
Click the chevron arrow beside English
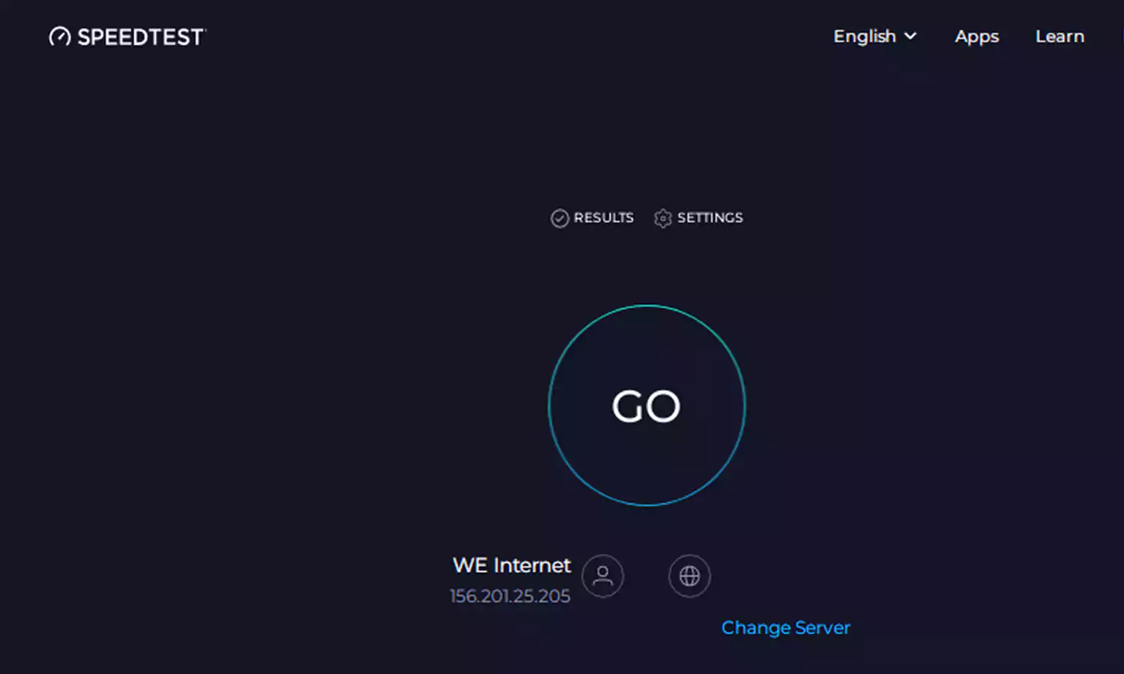(910, 36)
